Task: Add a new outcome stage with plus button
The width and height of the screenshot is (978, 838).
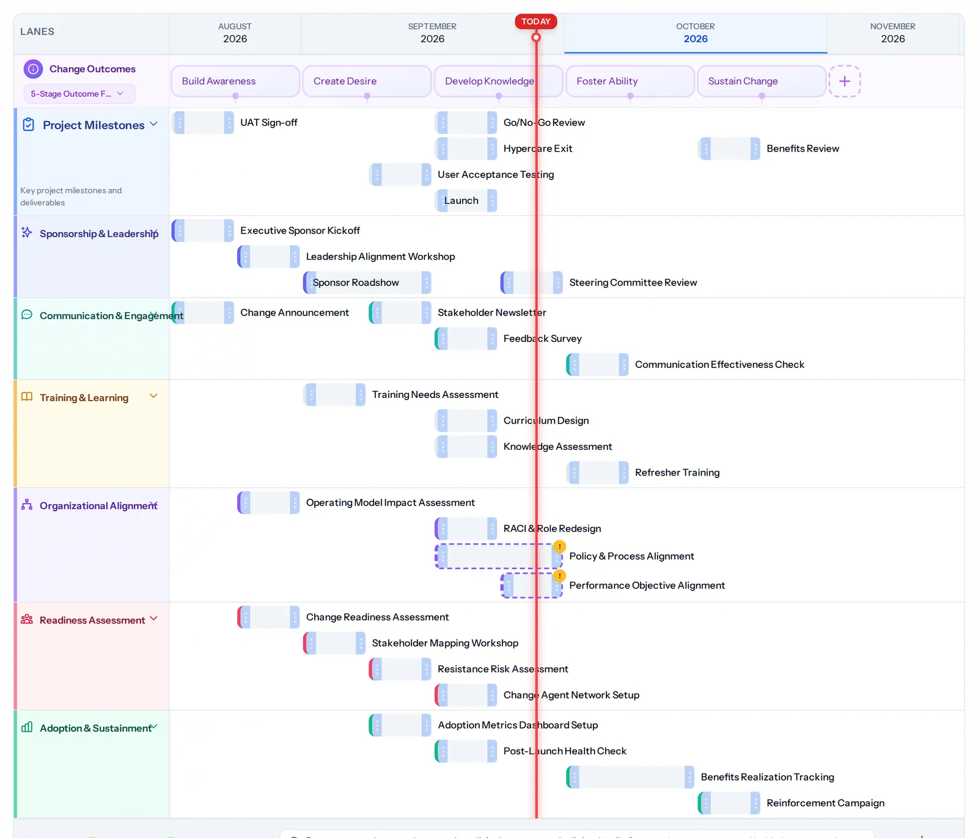Action: pos(845,81)
